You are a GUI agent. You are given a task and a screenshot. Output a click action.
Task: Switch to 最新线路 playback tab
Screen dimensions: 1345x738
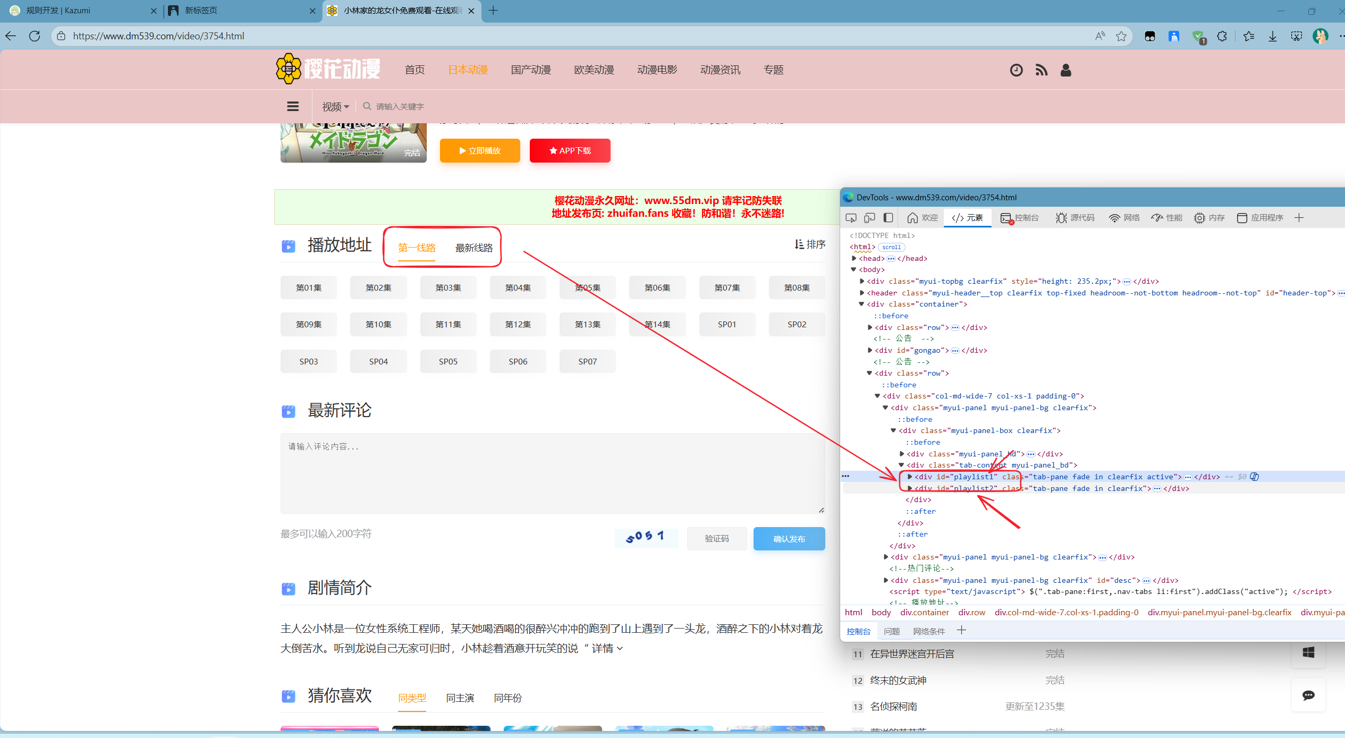473,248
